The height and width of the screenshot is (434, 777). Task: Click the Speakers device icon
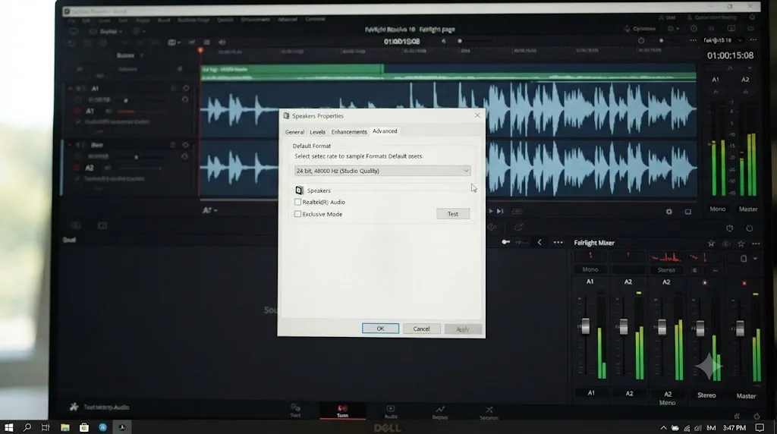(x=299, y=190)
